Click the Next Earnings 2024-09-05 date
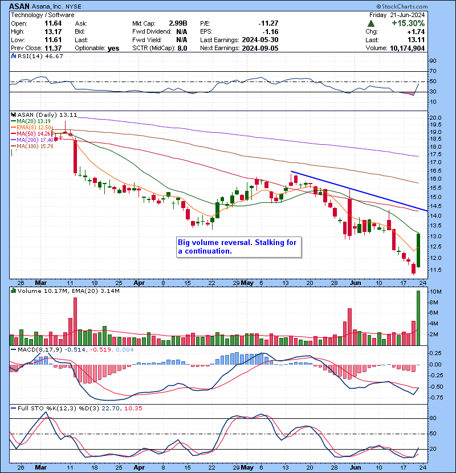456x473 pixels. tap(260, 48)
